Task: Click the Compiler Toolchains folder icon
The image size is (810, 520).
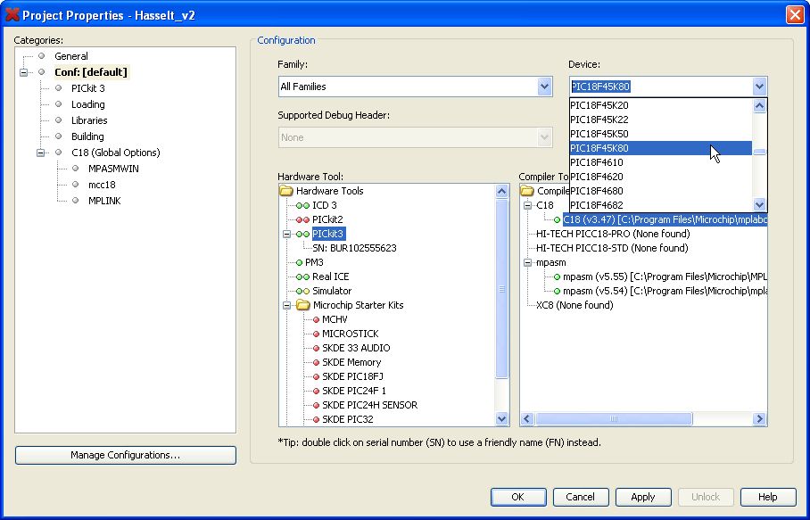Action: [x=527, y=191]
